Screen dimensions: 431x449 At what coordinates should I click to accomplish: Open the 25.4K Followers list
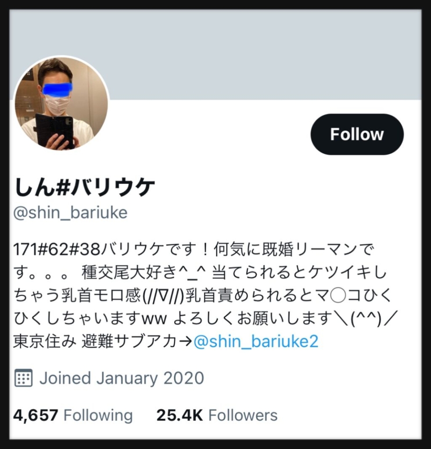tap(217, 415)
